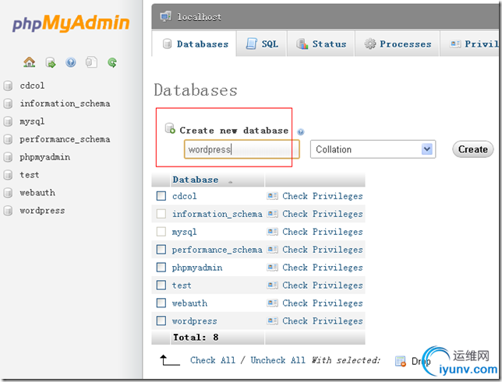
Task: Check the test database checkbox
Action: point(161,286)
